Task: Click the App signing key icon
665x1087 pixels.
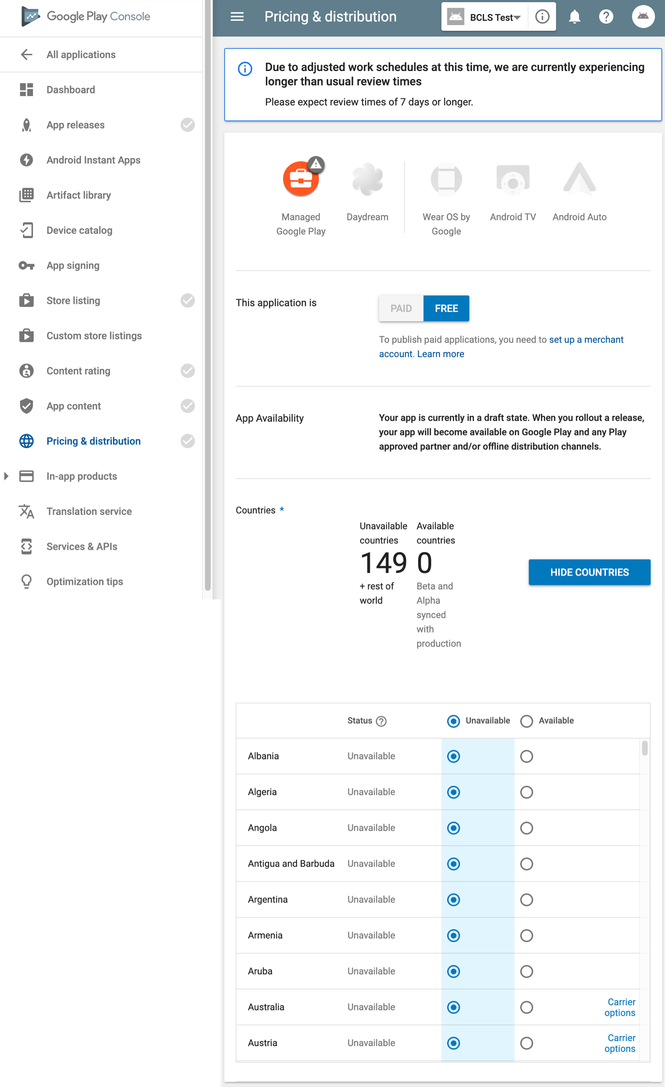Action: (x=27, y=265)
